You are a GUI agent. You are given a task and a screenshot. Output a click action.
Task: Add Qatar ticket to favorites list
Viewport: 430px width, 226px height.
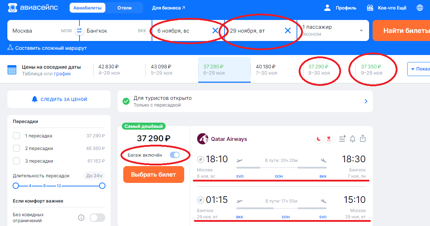(x=342, y=139)
